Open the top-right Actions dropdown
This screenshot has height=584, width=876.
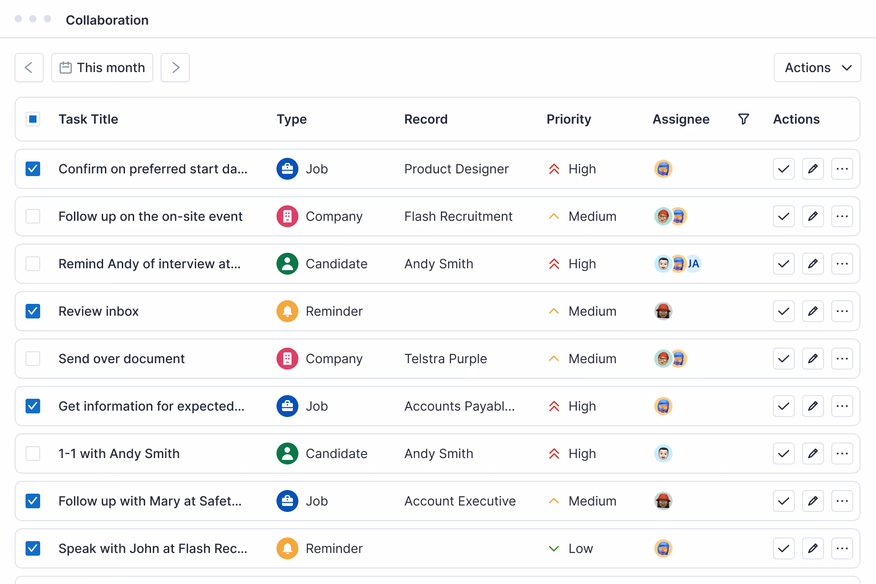(817, 68)
